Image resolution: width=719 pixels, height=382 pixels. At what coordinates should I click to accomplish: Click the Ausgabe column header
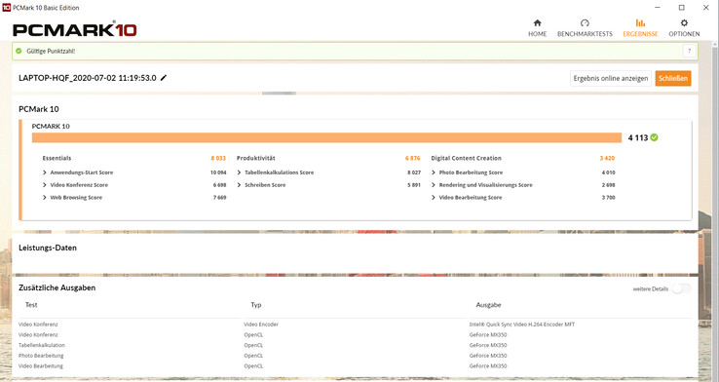[x=488, y=304]
